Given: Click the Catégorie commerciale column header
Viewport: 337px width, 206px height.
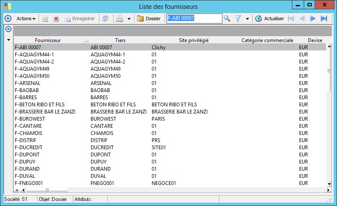Looking at the screenshot, I should pos(267,40).
